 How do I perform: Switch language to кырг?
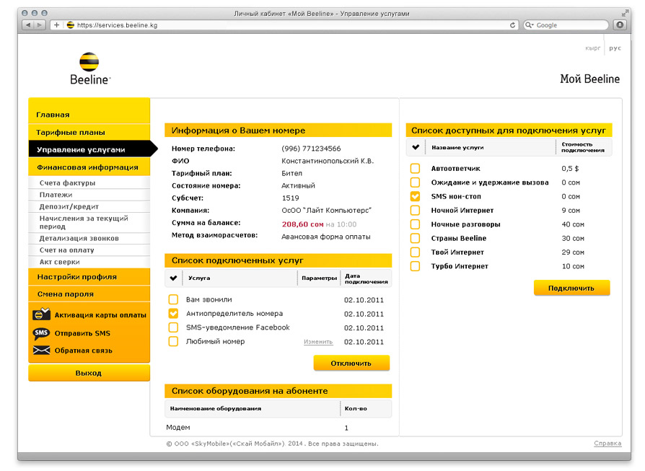click(x=593, y=48)
